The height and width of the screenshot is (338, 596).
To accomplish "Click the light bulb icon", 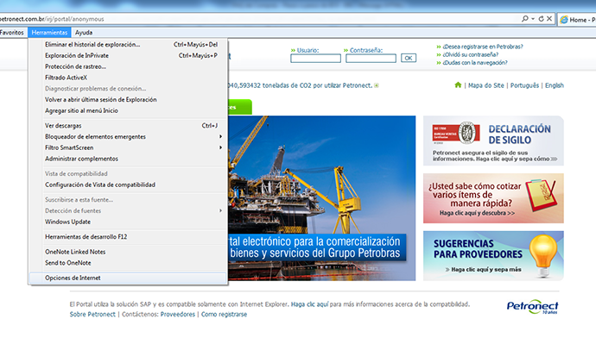I will click(543, 255).
